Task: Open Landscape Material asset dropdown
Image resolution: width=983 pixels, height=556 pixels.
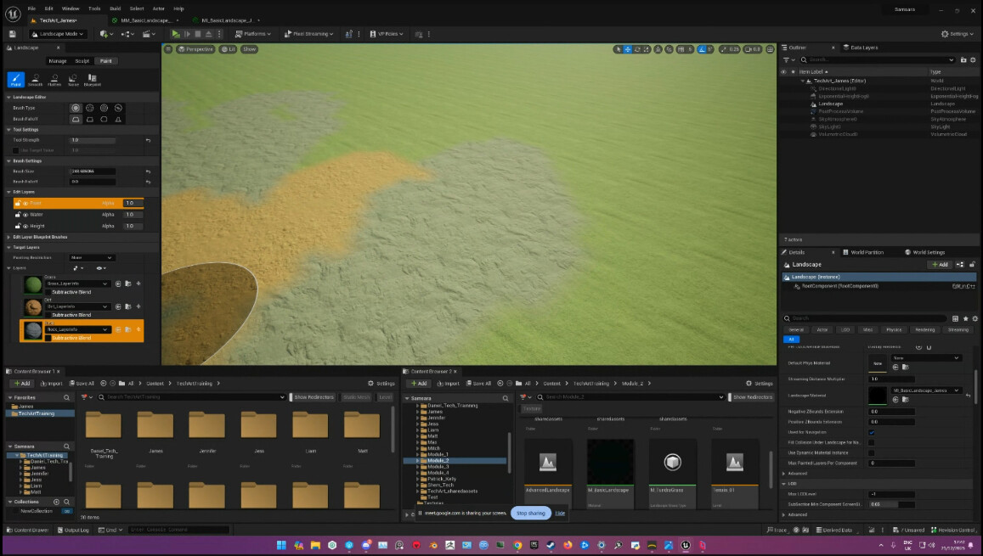Action: (x=927, y=390)
